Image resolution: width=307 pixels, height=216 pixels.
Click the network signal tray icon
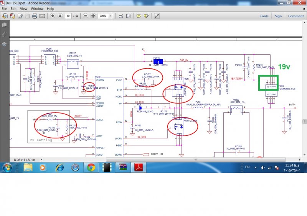click(270, 167)
